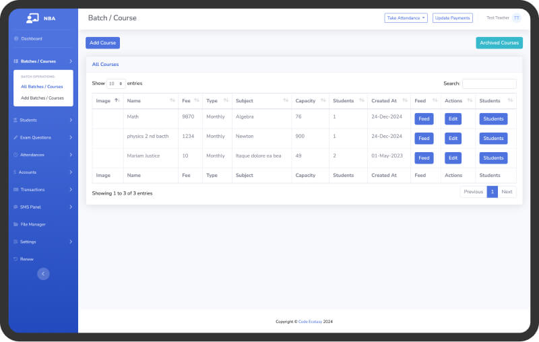Sort table by Created At column arrows
The image size is (539, 342).
click(x=404, y=101)
